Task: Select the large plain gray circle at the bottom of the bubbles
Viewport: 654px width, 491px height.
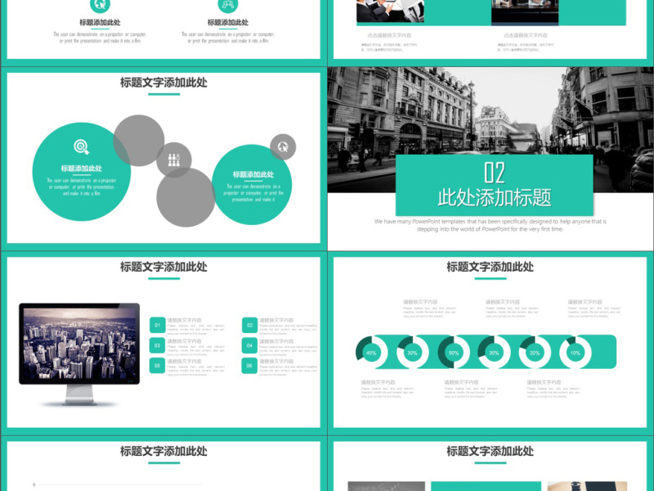Action: pyautogui.click(x=186, y=197)
